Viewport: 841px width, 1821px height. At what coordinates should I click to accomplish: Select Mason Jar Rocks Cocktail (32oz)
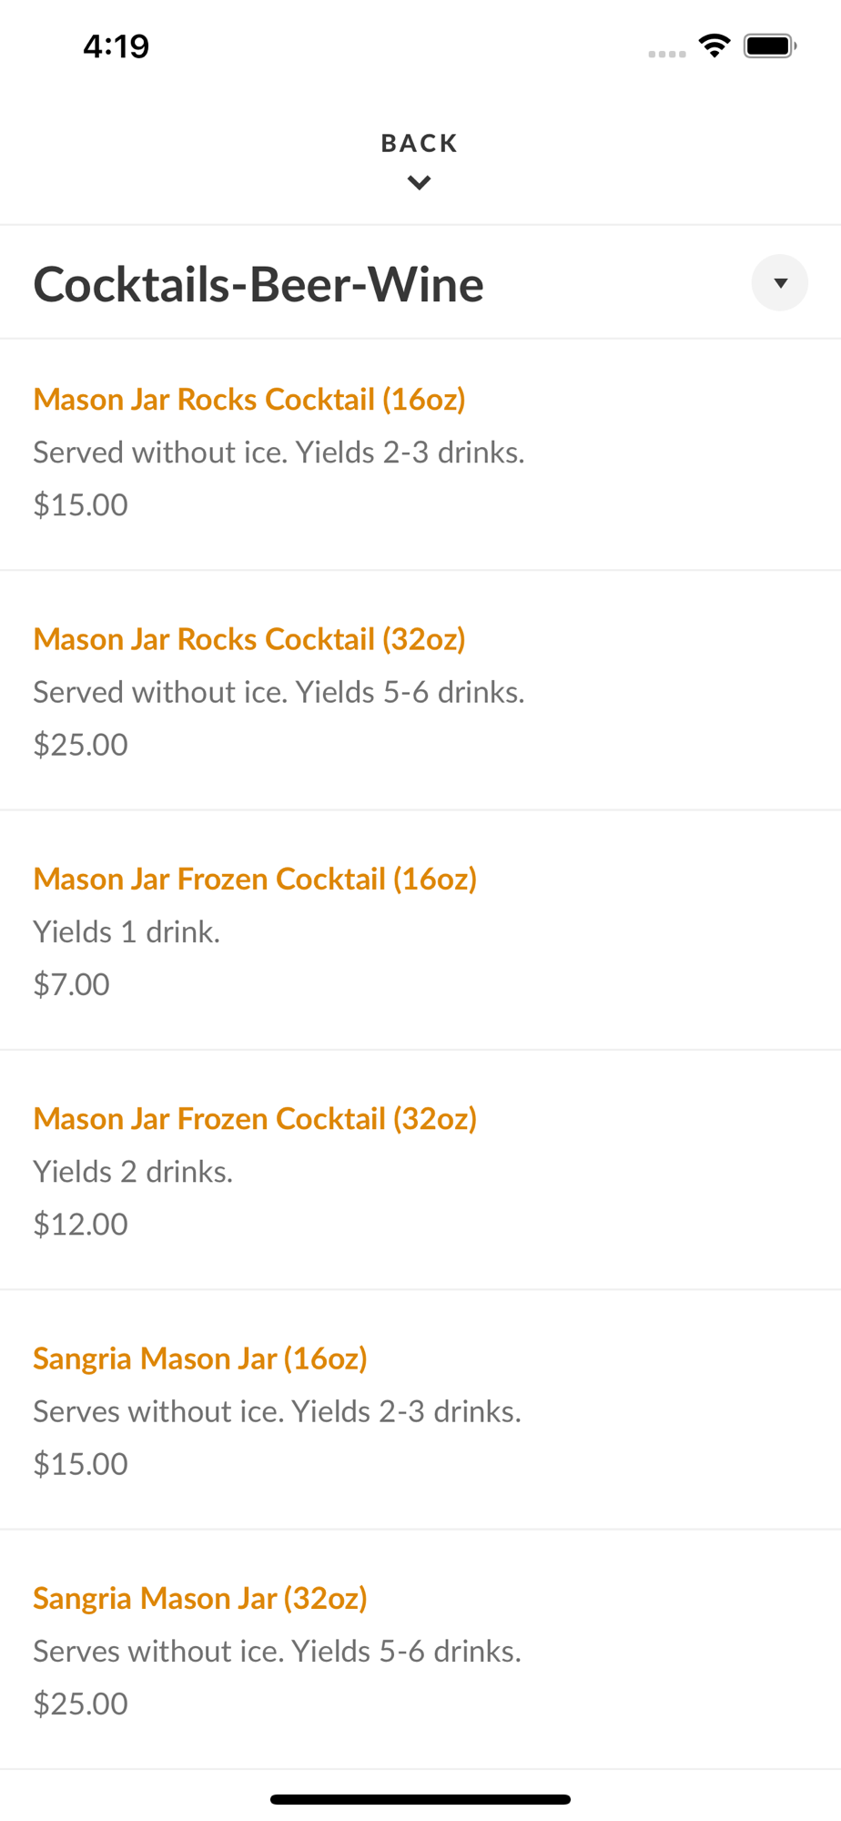pyautogui.click(x=249, y=639)
